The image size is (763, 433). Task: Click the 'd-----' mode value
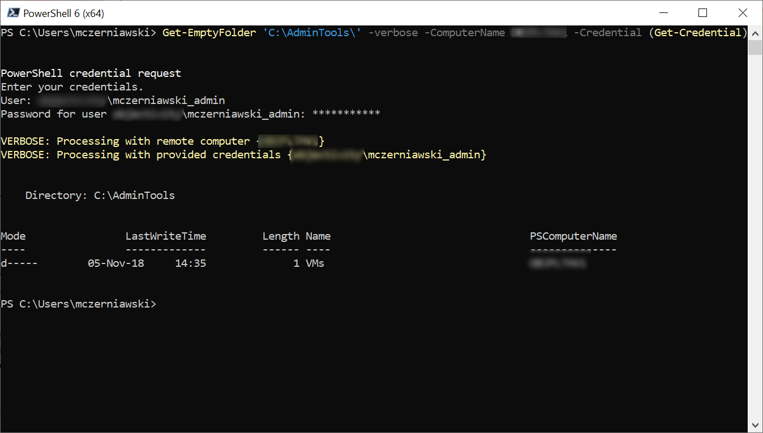20,263
